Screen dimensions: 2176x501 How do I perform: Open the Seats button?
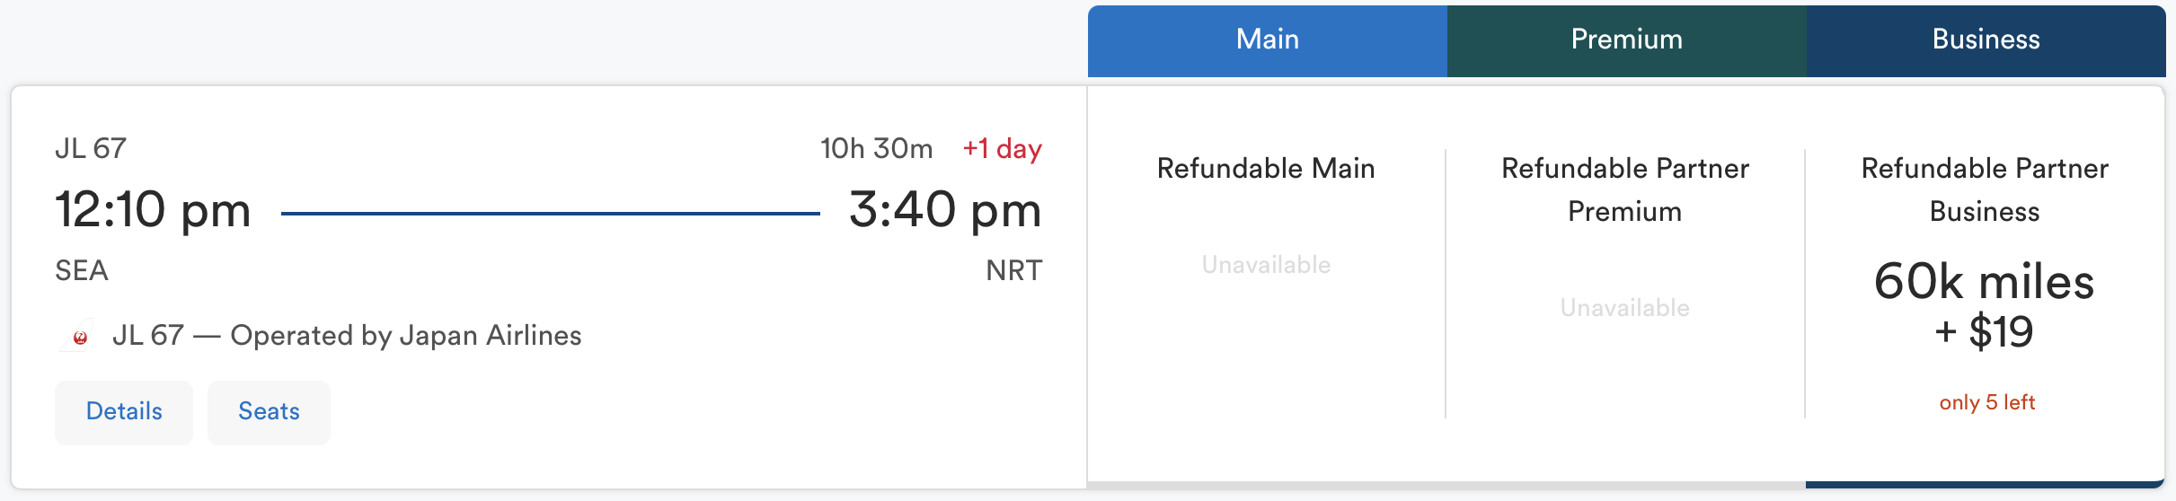(269, 412)
